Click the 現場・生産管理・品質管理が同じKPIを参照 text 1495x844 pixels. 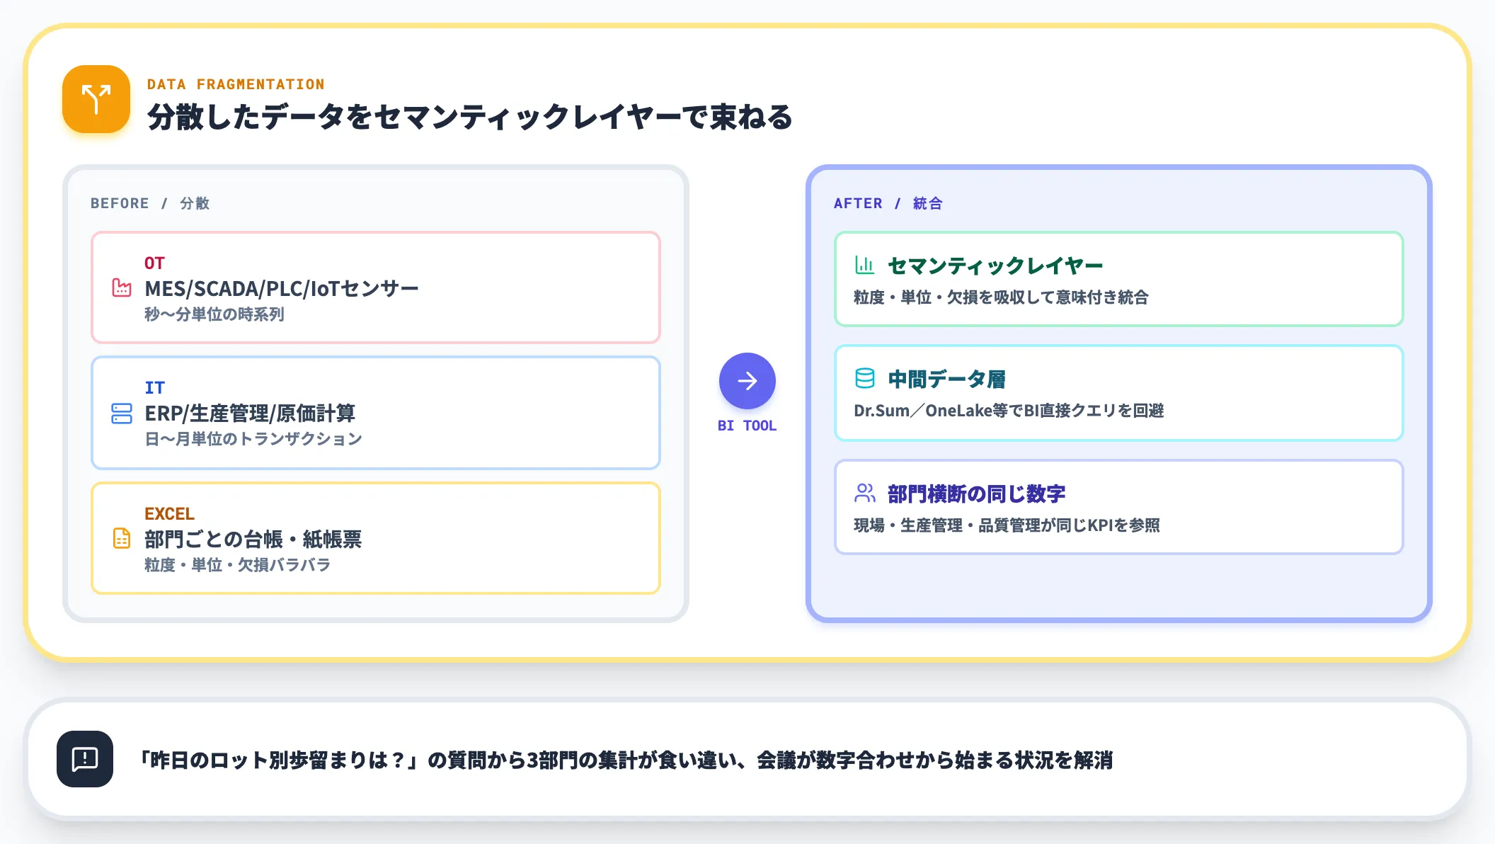(1007, 525)
